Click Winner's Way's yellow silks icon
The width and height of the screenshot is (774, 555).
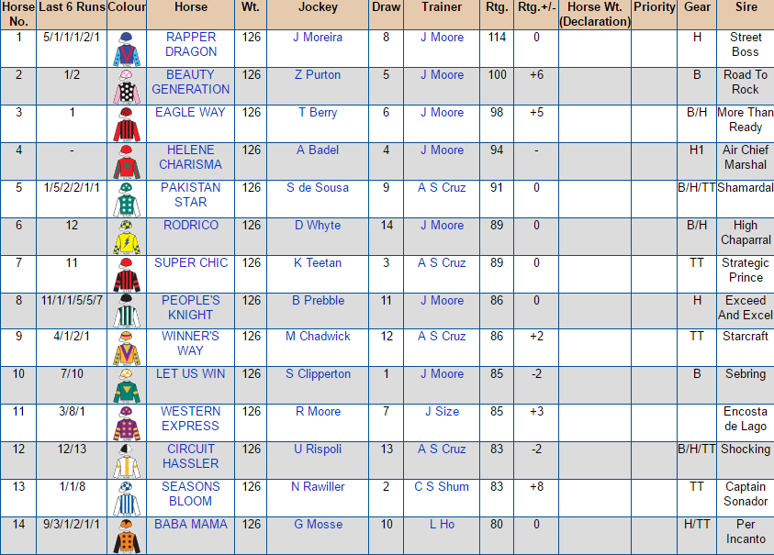click(127, 348)
